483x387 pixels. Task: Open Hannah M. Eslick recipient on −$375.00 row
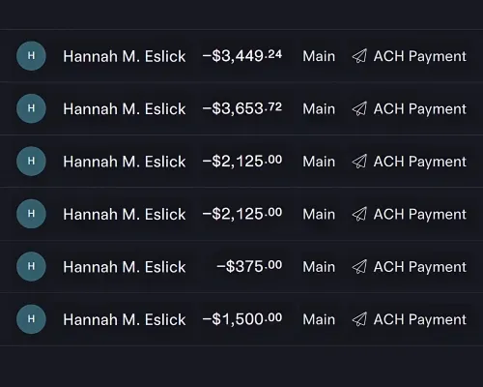[125, 267]
